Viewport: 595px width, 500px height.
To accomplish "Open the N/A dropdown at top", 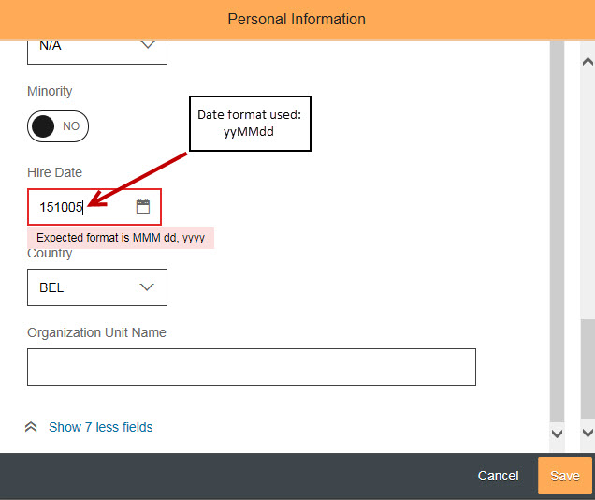I will click(x=97, y=51).
